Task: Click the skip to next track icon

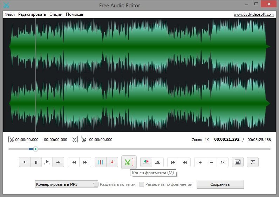Action: coord(85,162)
